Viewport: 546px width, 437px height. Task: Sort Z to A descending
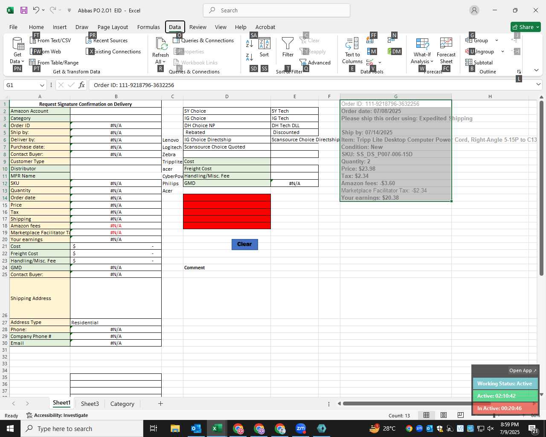250,56
